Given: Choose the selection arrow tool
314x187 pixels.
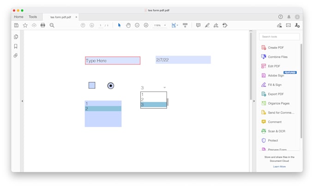Looking at the screenshot, I should point(119,25).
